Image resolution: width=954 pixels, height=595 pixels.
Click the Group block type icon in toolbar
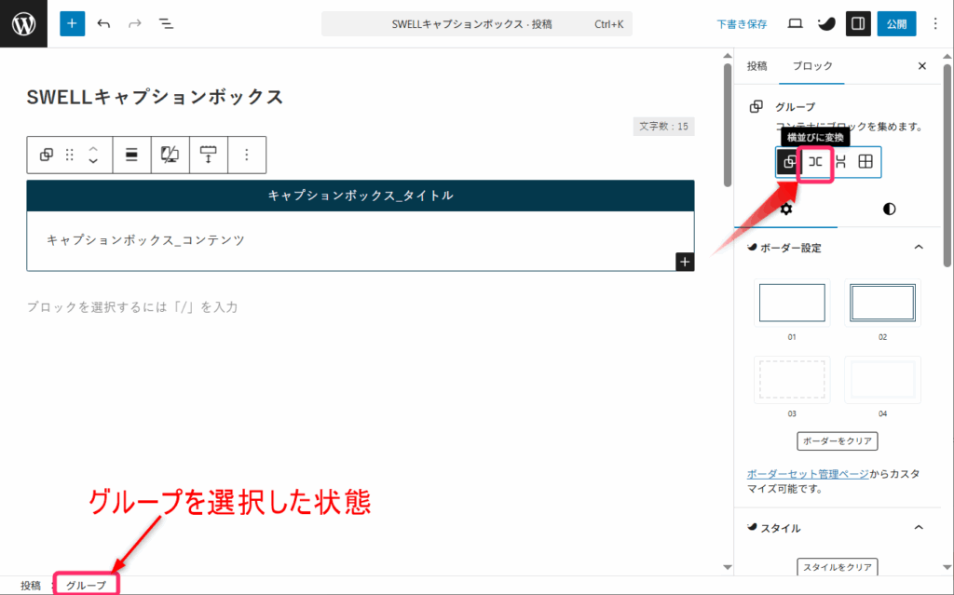tap(47, 156)
